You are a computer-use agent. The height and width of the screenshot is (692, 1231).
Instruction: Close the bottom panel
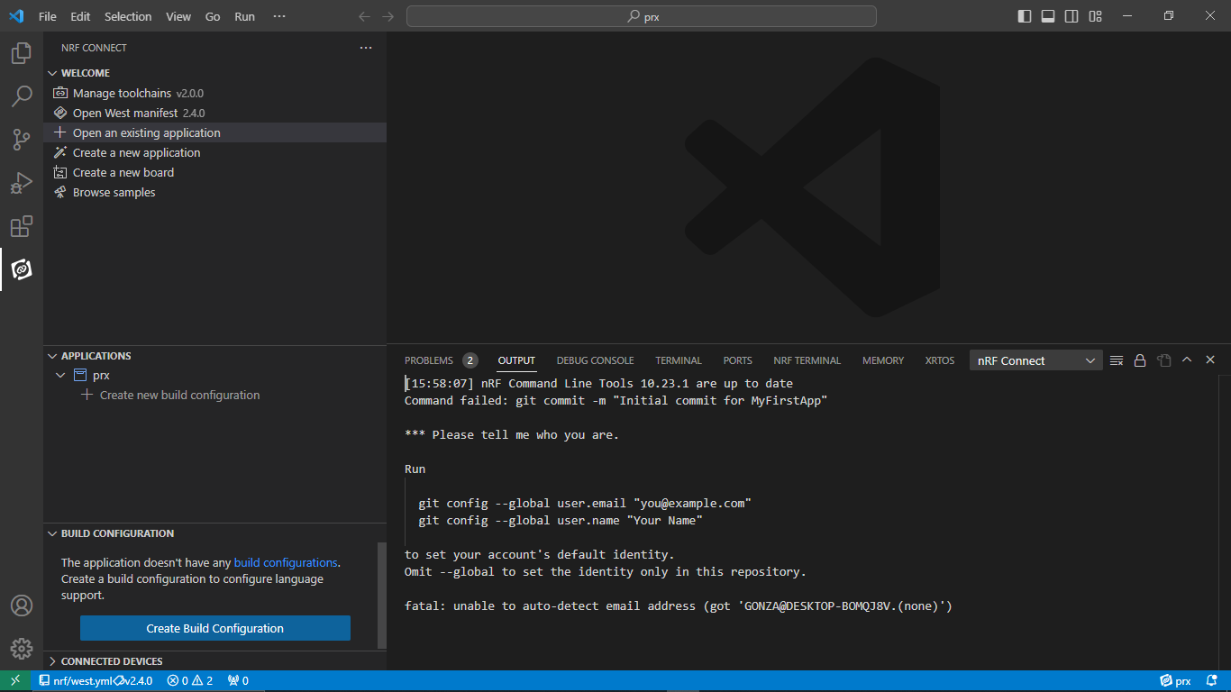coord(1210,360)
